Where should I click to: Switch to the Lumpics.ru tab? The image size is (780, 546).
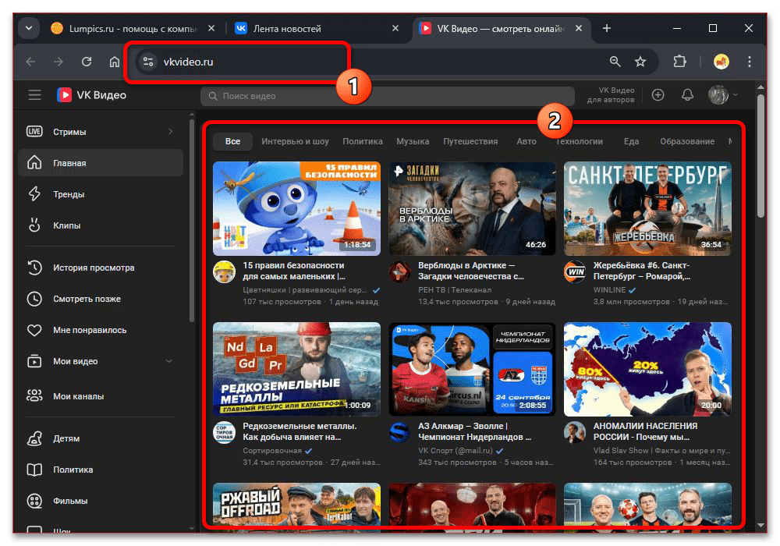point(133,28)
